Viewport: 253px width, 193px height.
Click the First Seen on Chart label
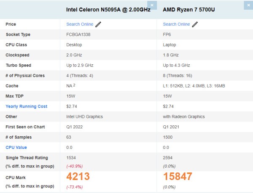(25, 127)
